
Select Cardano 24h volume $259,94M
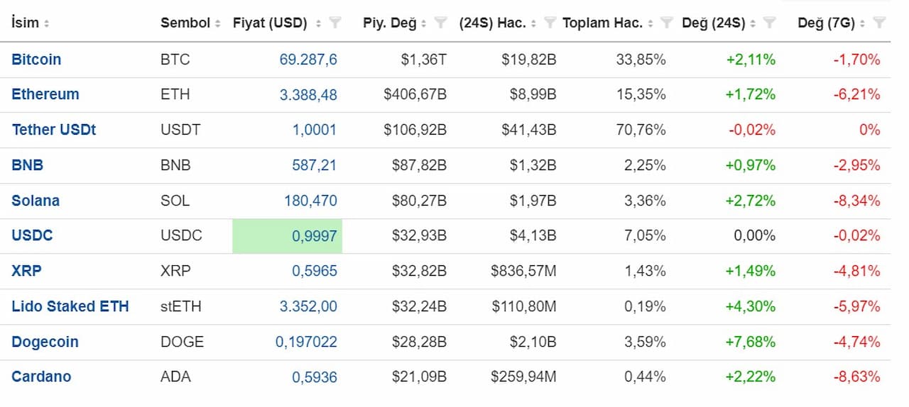(x=523, y=377)
